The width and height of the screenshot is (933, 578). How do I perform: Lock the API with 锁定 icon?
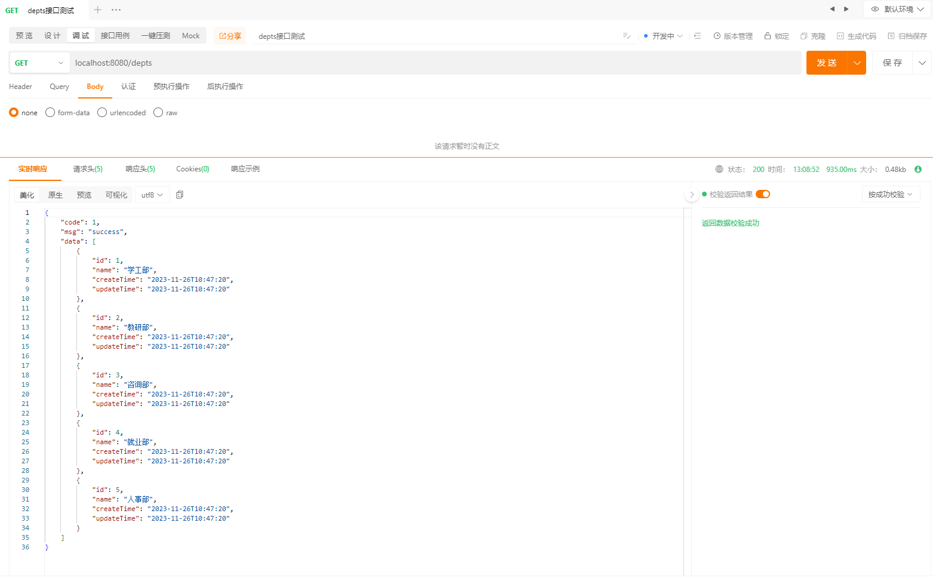coord(776,36)
